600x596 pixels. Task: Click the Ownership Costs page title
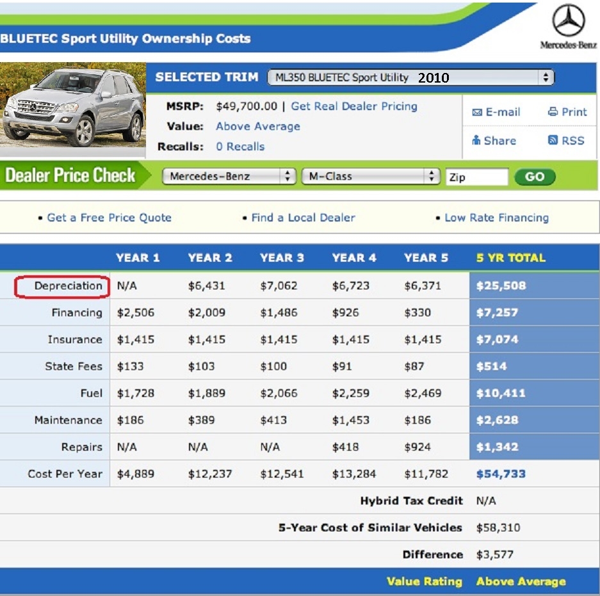(125, 38)
